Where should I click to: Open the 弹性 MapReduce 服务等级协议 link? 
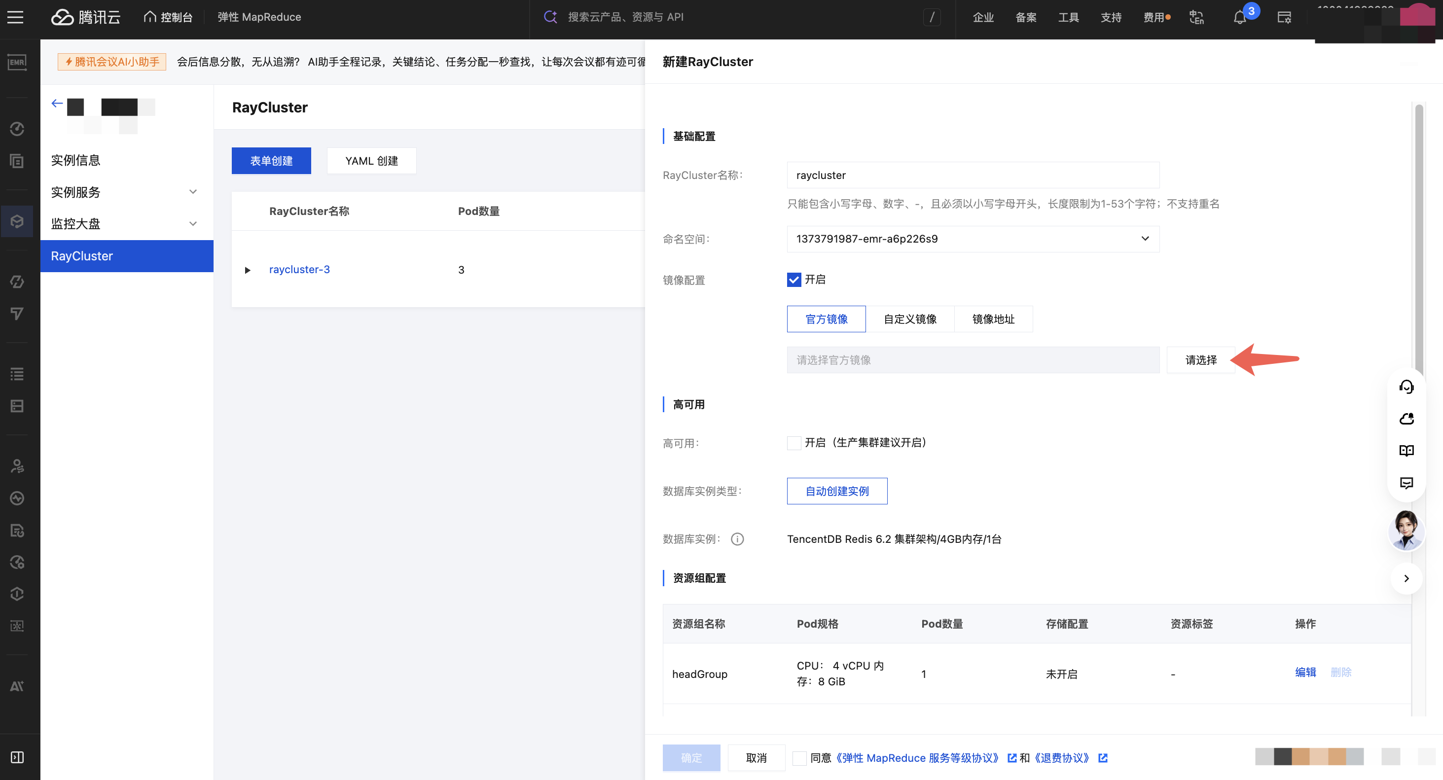tap(918, 758)
